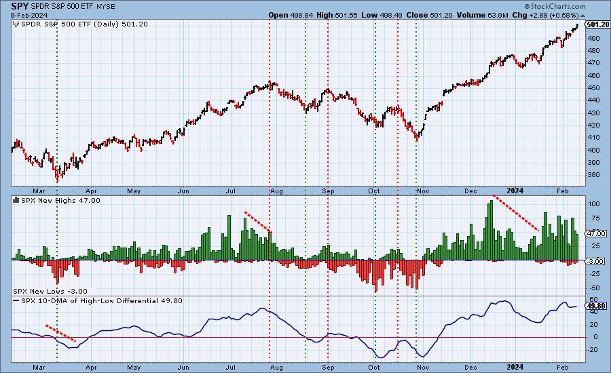
Task: Click the green up-triangle beside the Chg value
Action: pyautogui.click(x=583, y=16)
